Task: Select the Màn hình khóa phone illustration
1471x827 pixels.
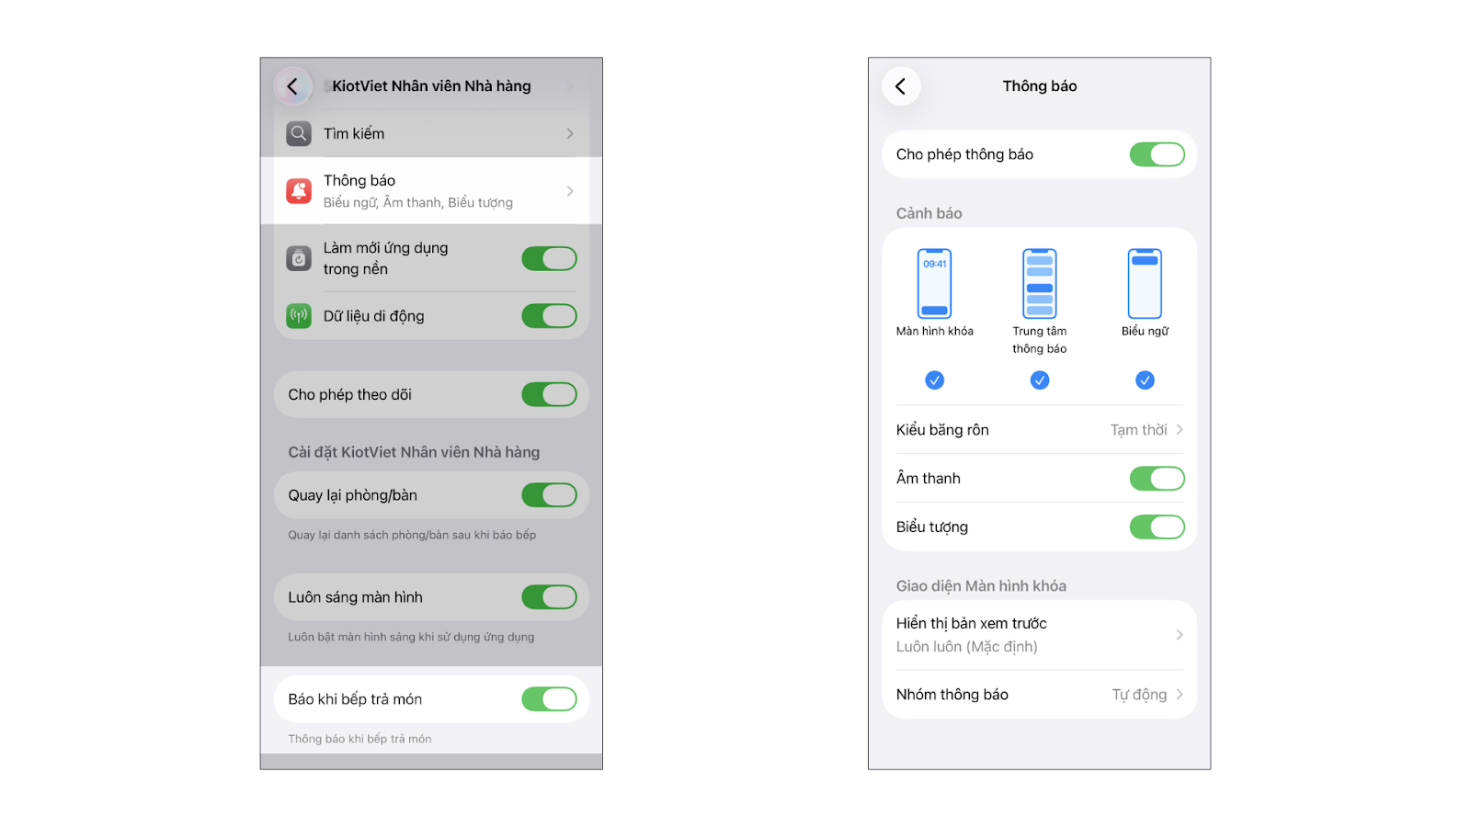Action: point(934,284)
